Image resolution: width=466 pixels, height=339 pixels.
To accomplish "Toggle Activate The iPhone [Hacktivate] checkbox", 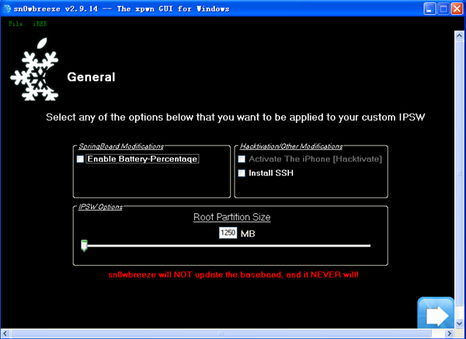I will (x=242, y=159).
